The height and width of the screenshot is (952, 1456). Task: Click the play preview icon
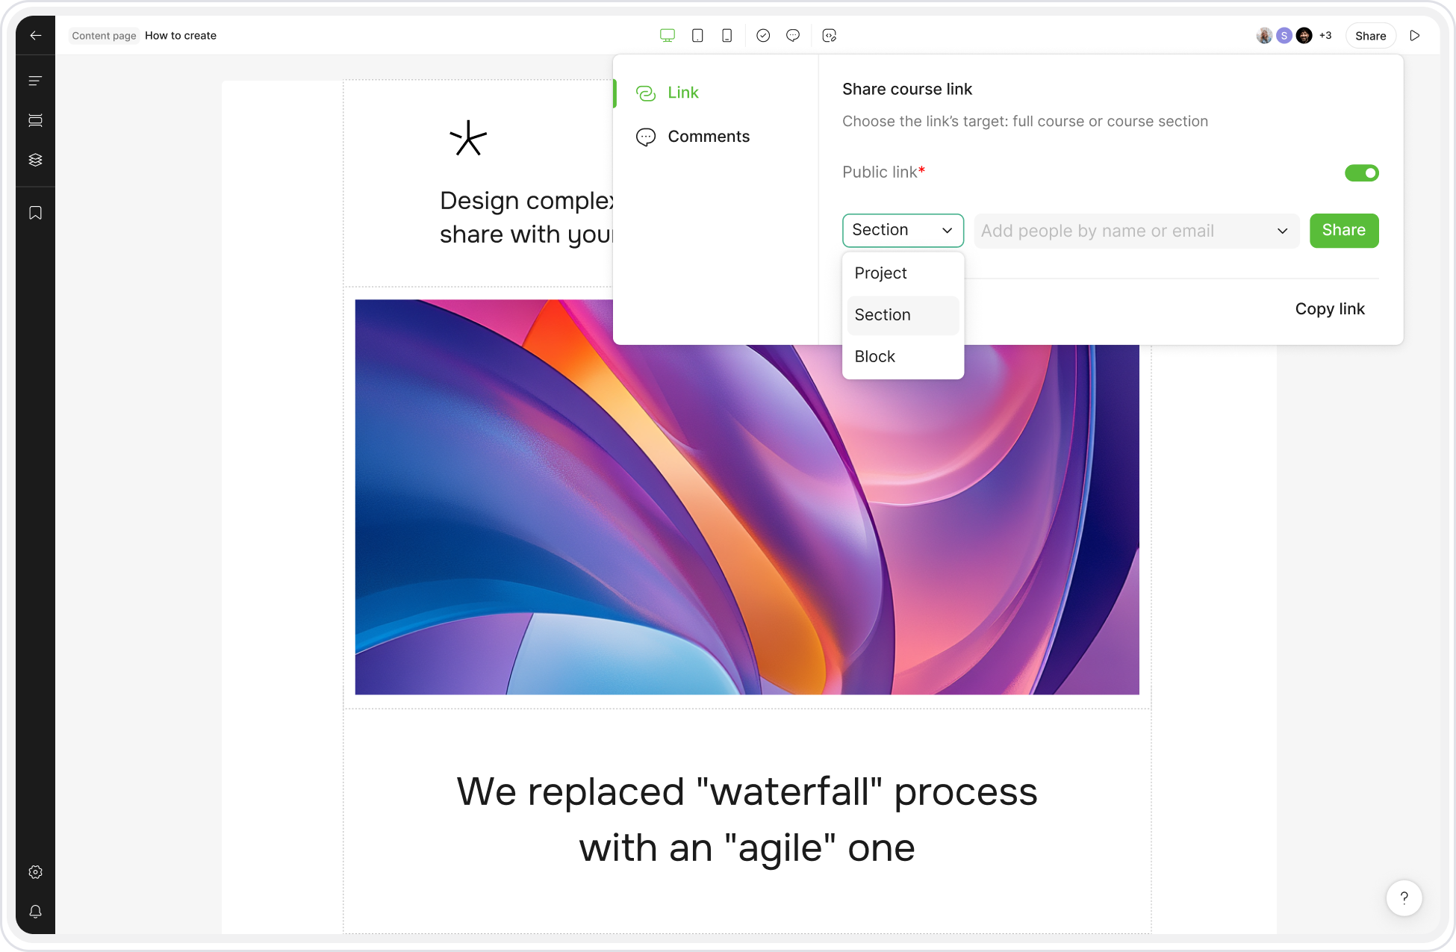(1414, 36)
